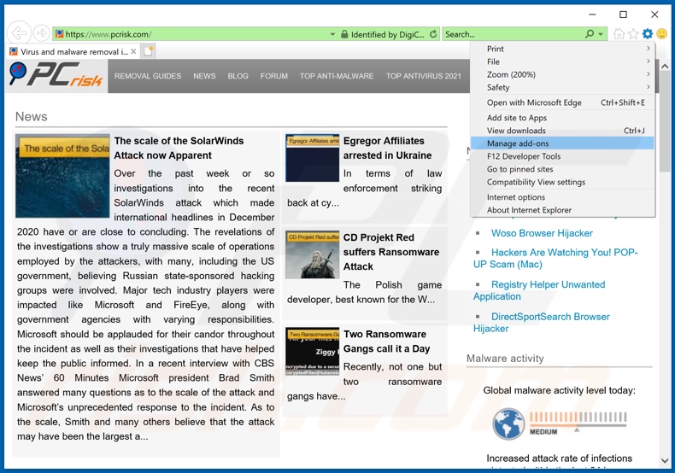The width and height of the screenshot is (675, 473).
Task: Click the security padlock icon in the address bar
Action: coord(343,34)
